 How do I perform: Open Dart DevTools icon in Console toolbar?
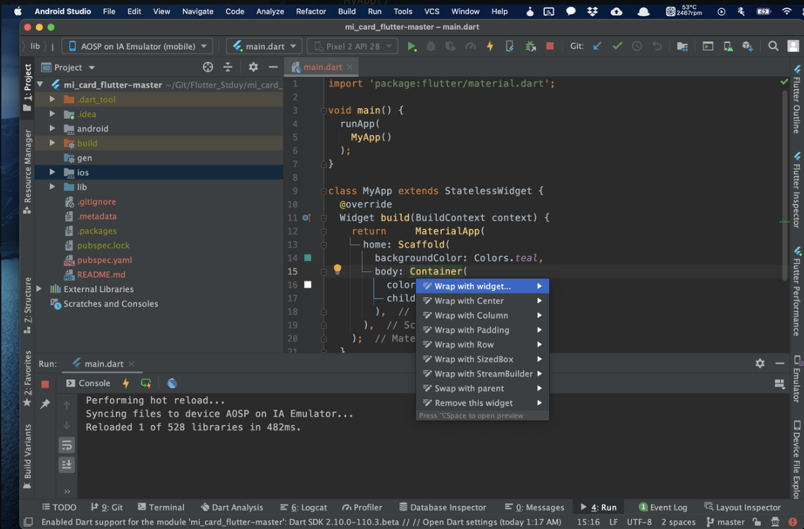172,383
